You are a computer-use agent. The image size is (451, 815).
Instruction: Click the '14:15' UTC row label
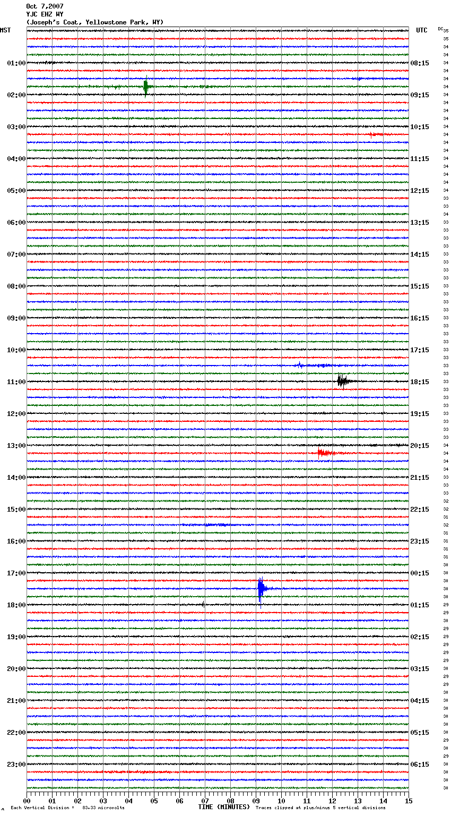point(420,254)
